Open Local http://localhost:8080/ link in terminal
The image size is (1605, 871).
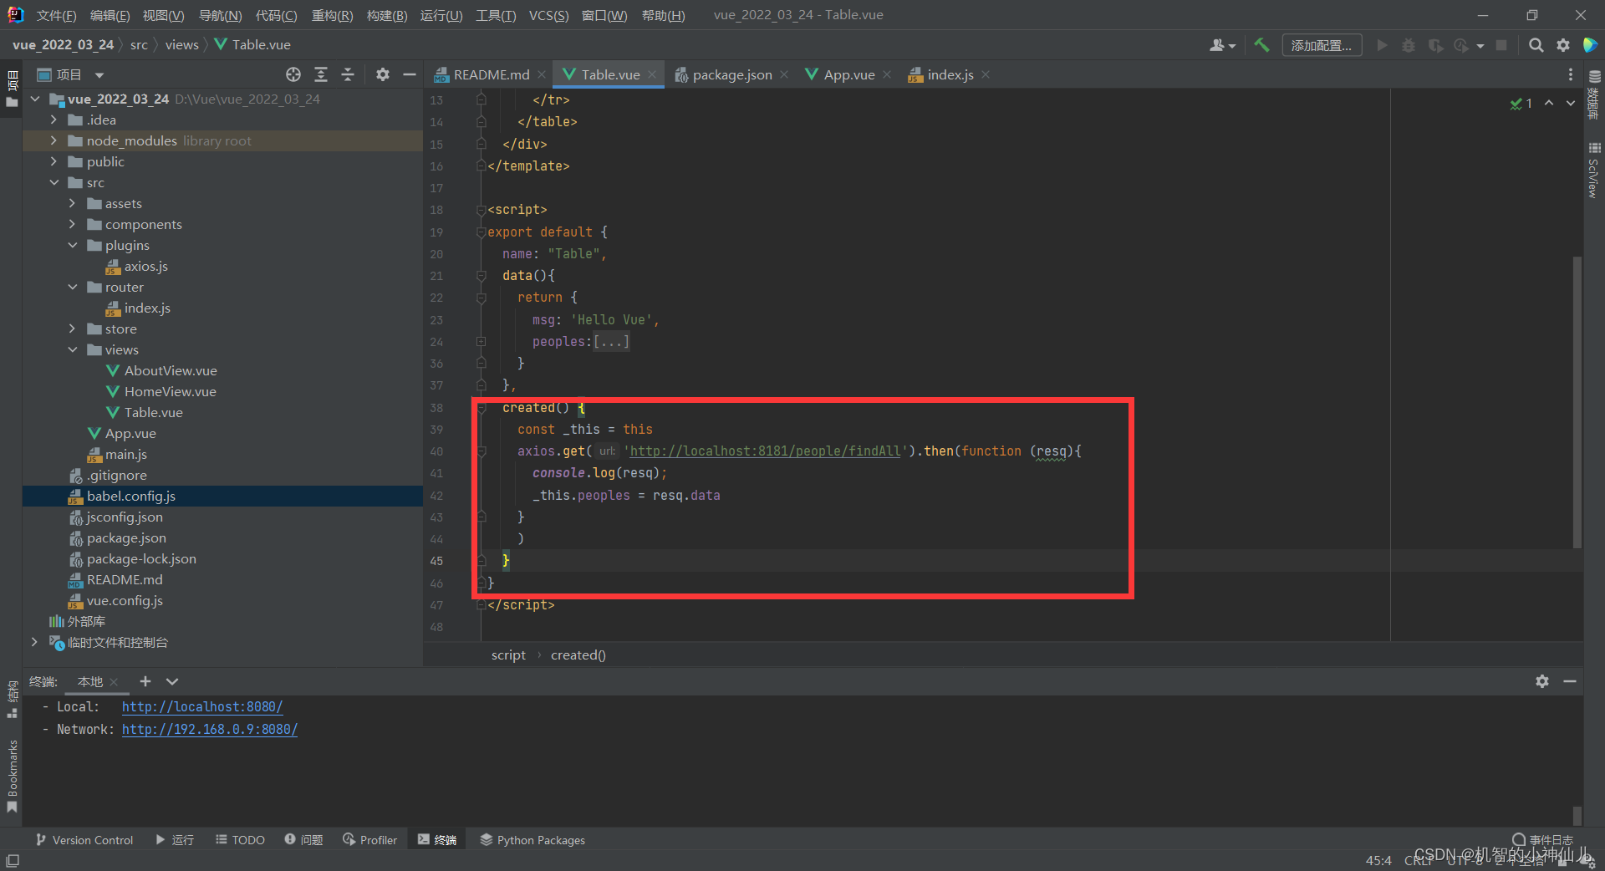coord(202,706)
